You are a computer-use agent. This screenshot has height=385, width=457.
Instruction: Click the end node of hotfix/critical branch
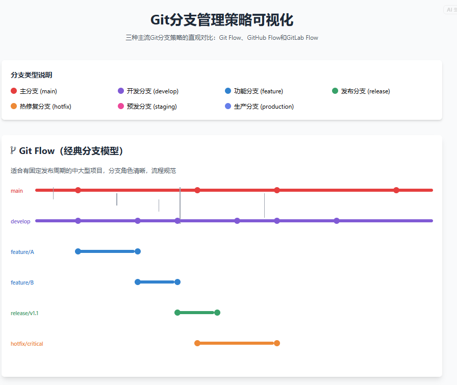point(277,343)
